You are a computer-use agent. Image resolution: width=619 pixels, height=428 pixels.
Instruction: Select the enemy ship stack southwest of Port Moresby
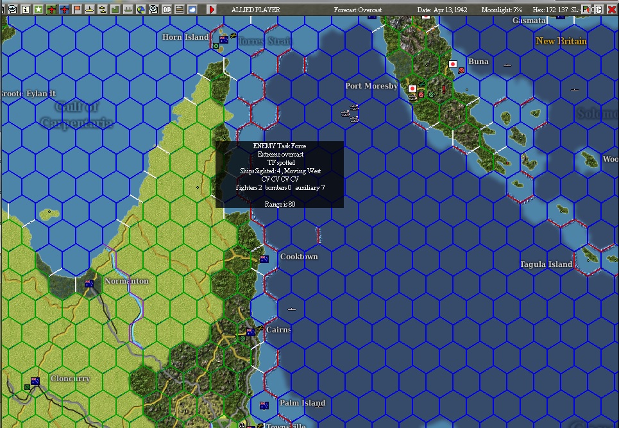pos(350,114)
